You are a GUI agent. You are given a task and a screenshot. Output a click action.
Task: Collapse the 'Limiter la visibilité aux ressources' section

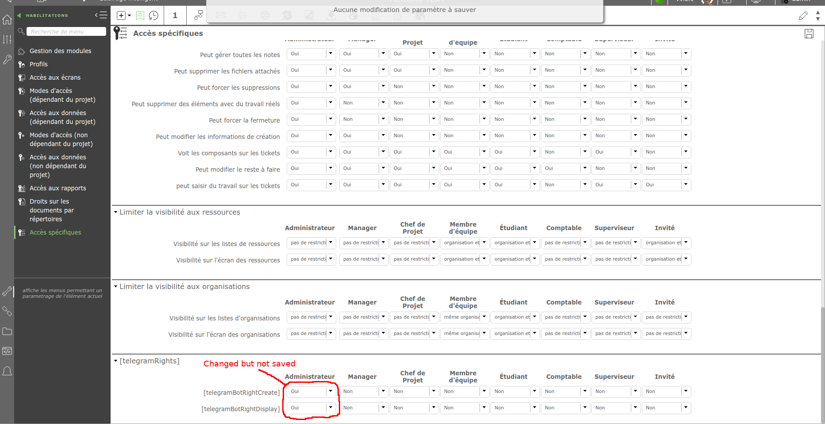point(116,212)
